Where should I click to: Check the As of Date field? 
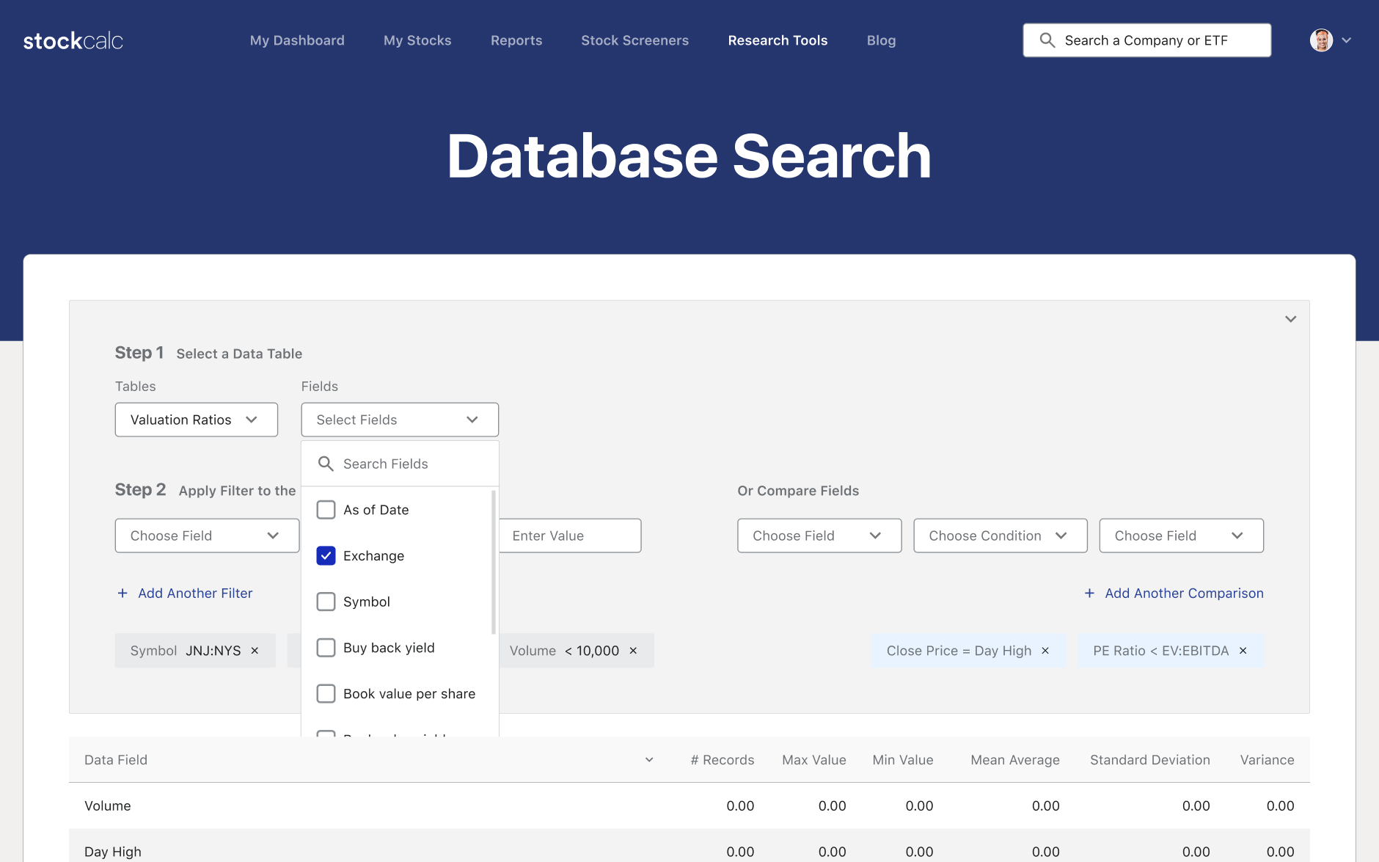pyautogui.click(x=326, y=510)
